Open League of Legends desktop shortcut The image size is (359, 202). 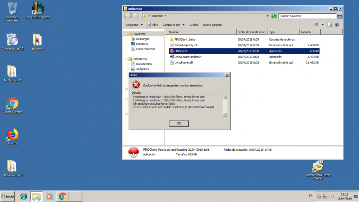[x=38, y=9]
